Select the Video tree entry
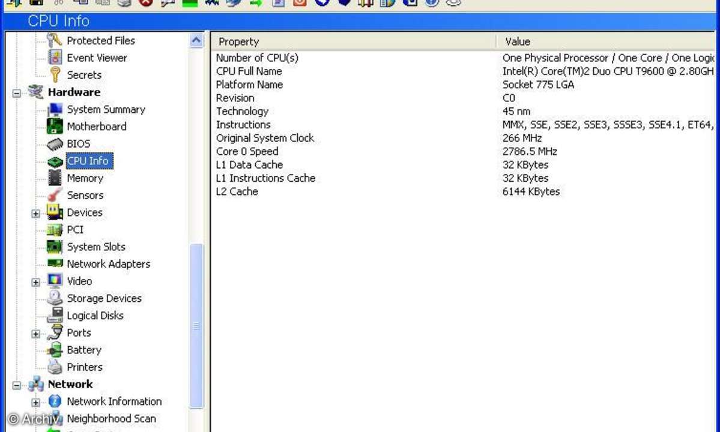This screenshot has width=720, height=432. [79, 281]
